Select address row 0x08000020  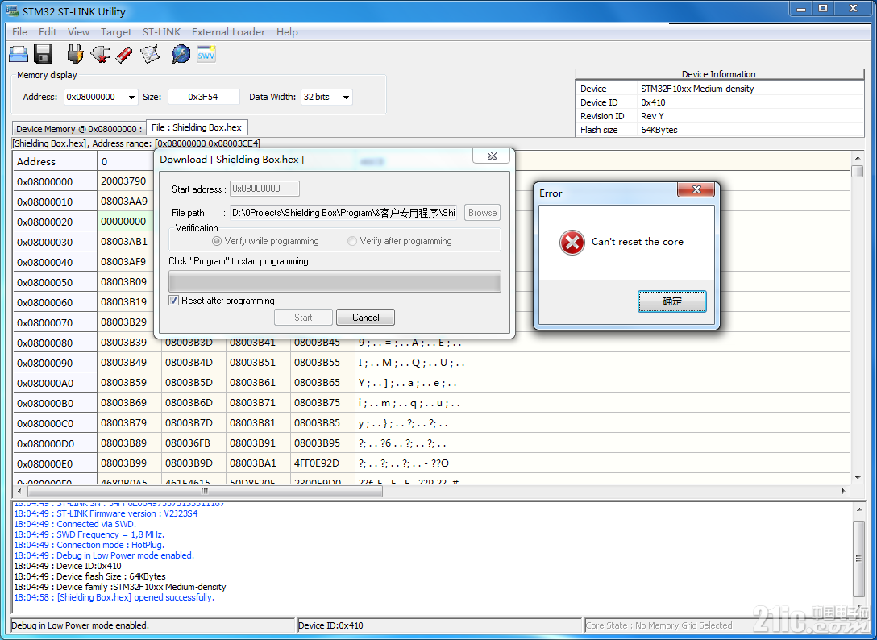[55, 222]
